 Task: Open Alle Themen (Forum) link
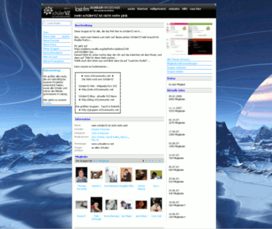[x=178, y=59]
